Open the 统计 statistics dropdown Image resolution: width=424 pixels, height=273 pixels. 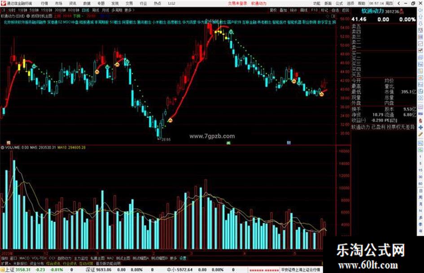pos(293,10)
